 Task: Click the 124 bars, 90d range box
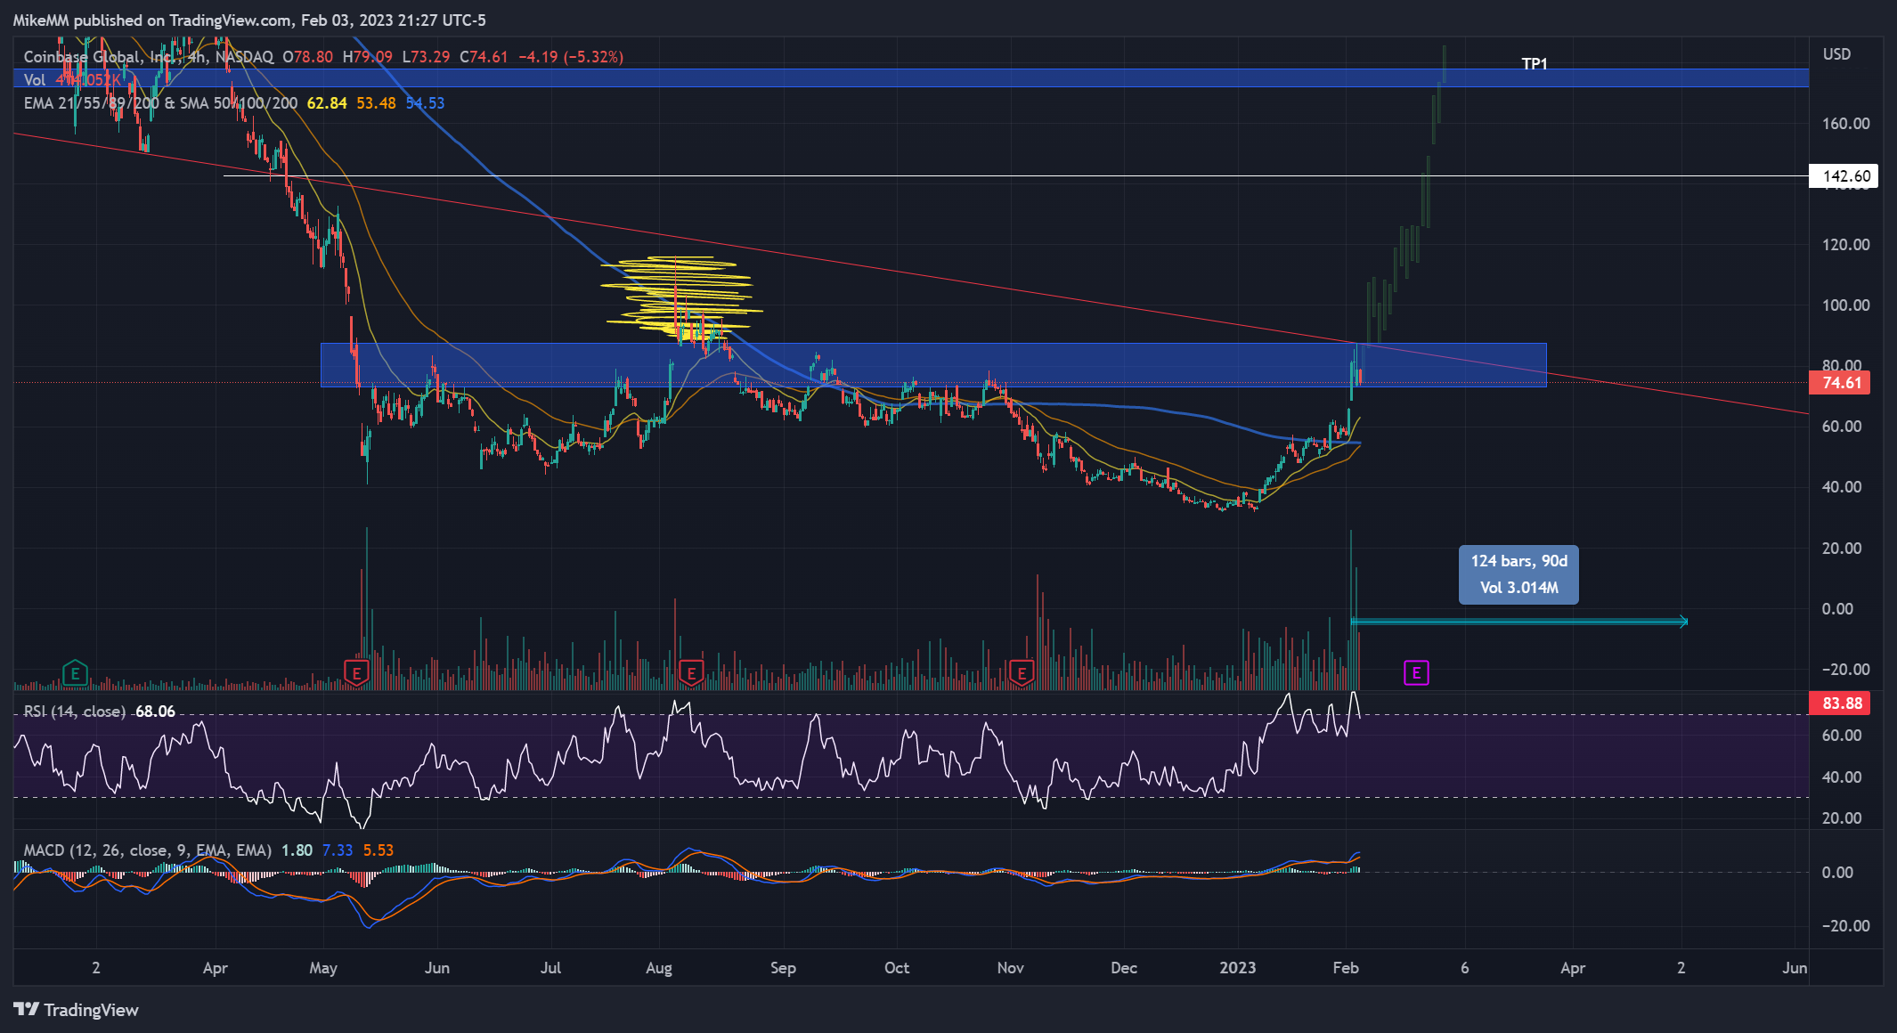pyautogui.click(x=1518, y=574)
